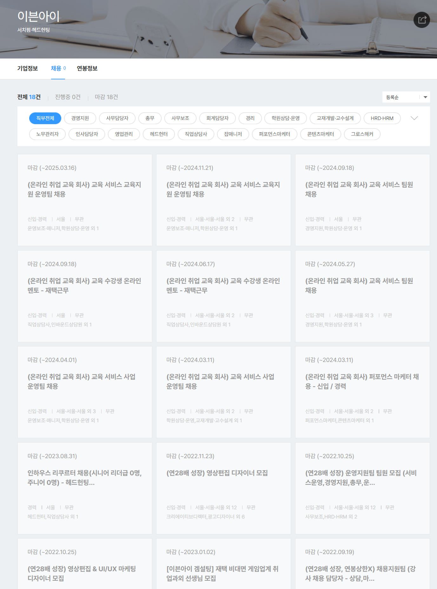
Task: Select the 채용 tab
Action: [58, 68]
